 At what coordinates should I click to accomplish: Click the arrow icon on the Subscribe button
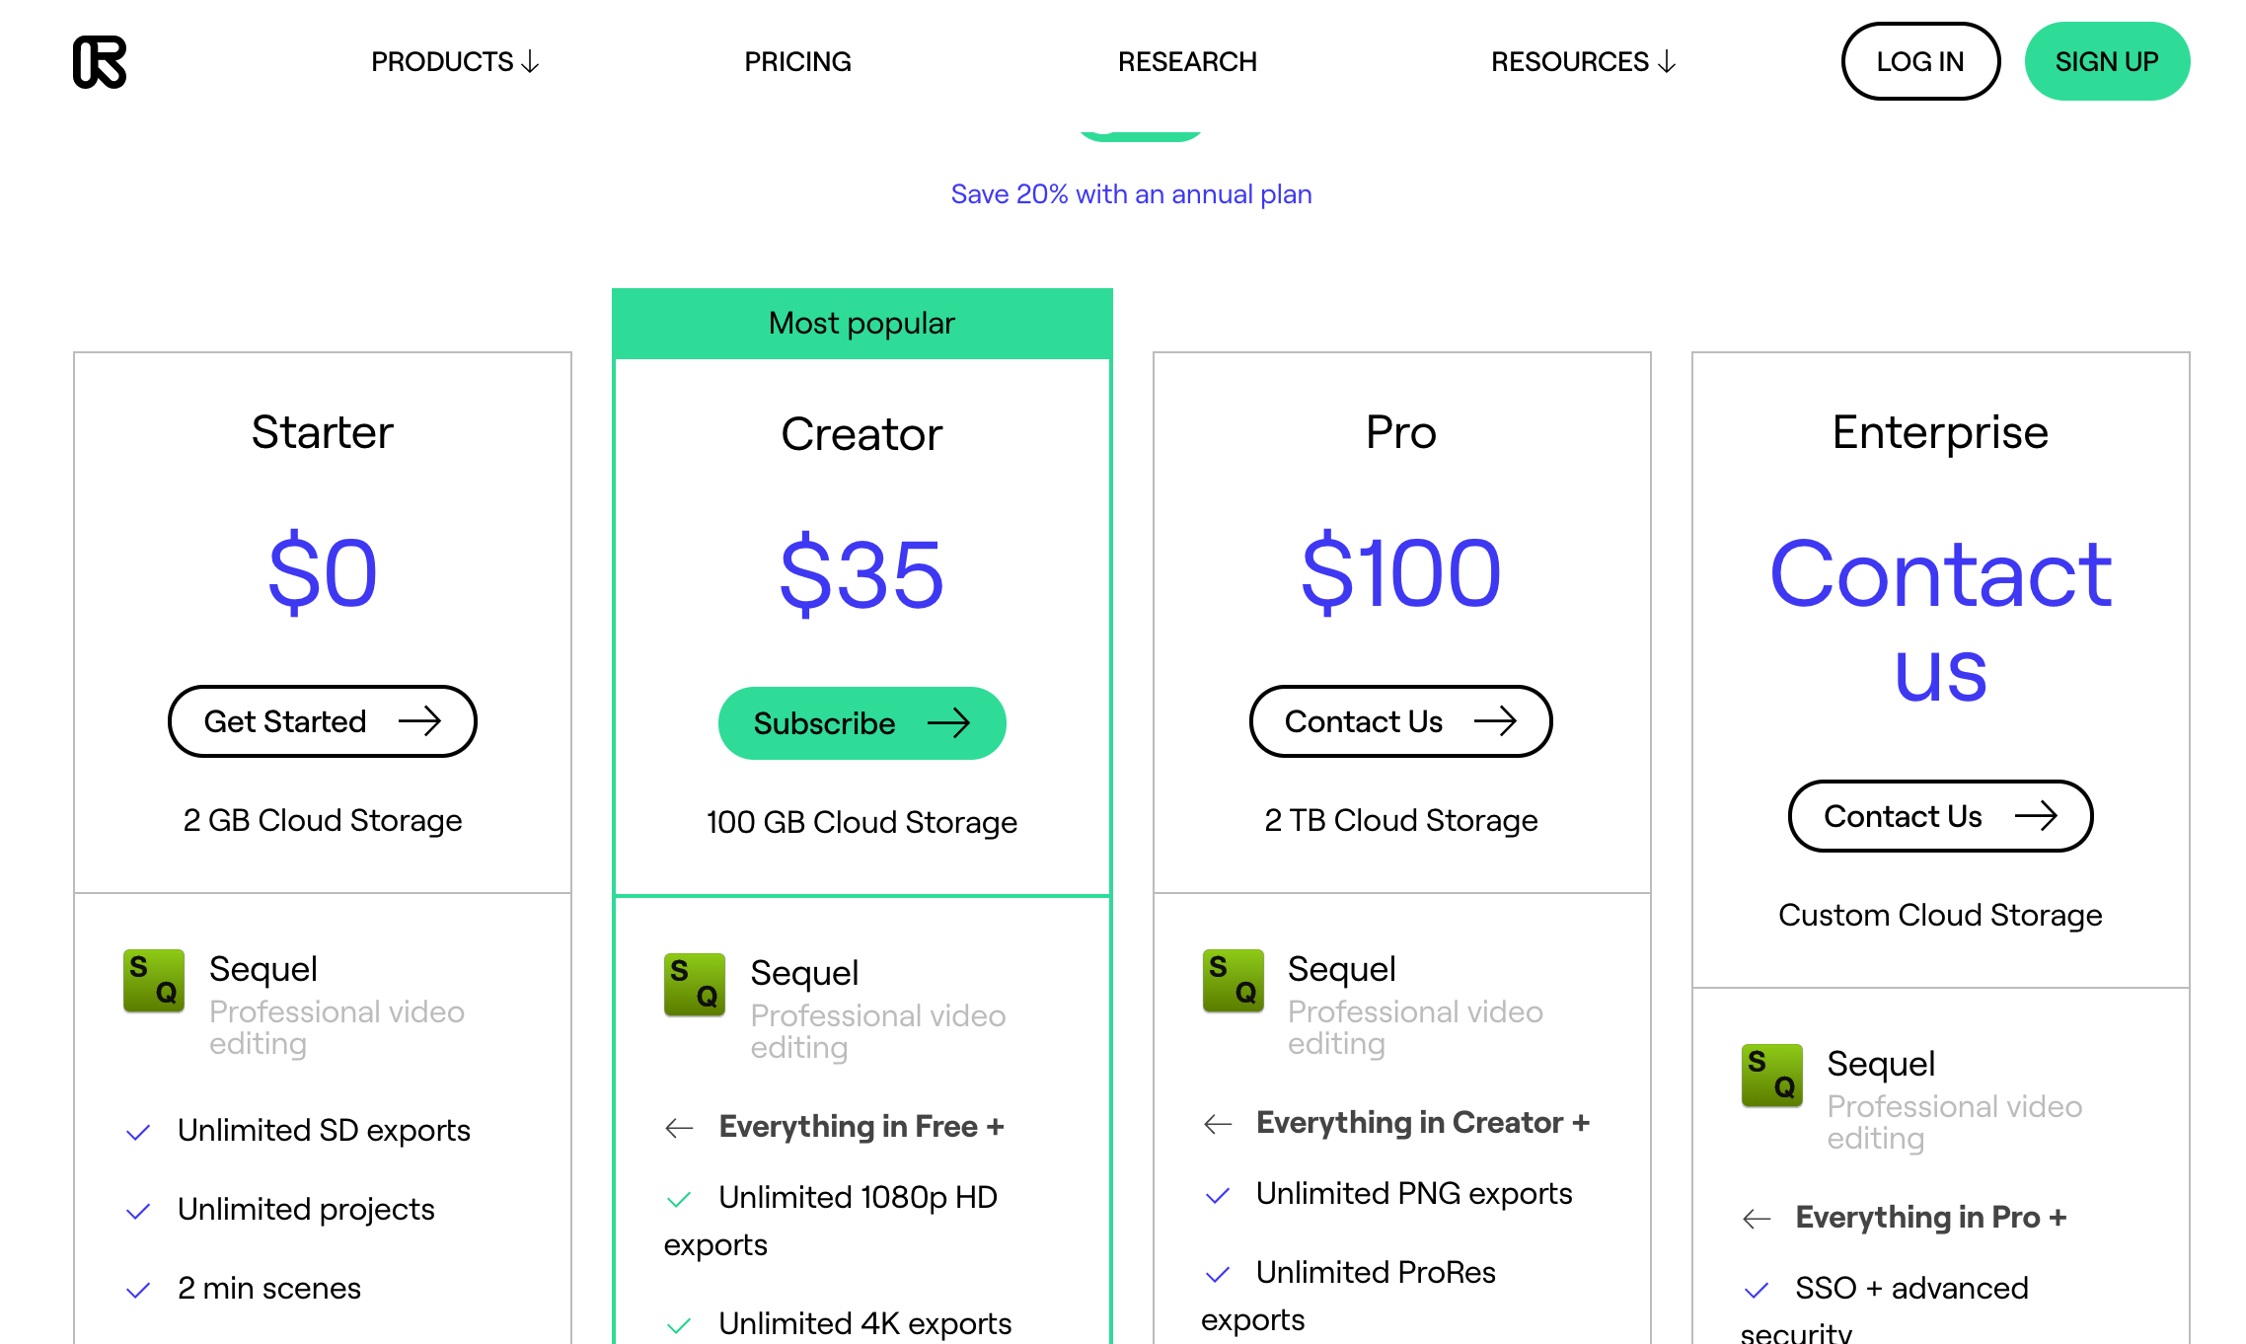[x=949, y=723]
